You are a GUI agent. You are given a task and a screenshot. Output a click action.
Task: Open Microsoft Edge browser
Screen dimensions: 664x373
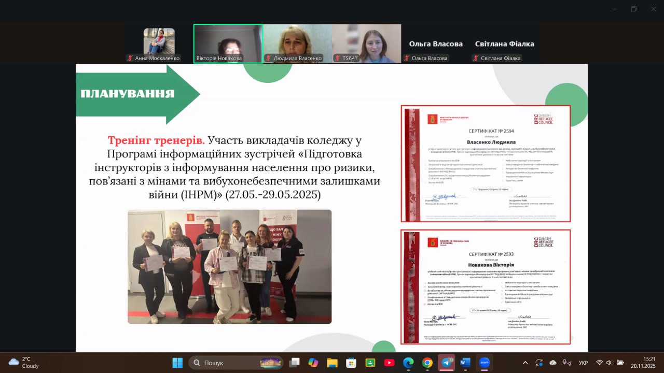[408, 363]
